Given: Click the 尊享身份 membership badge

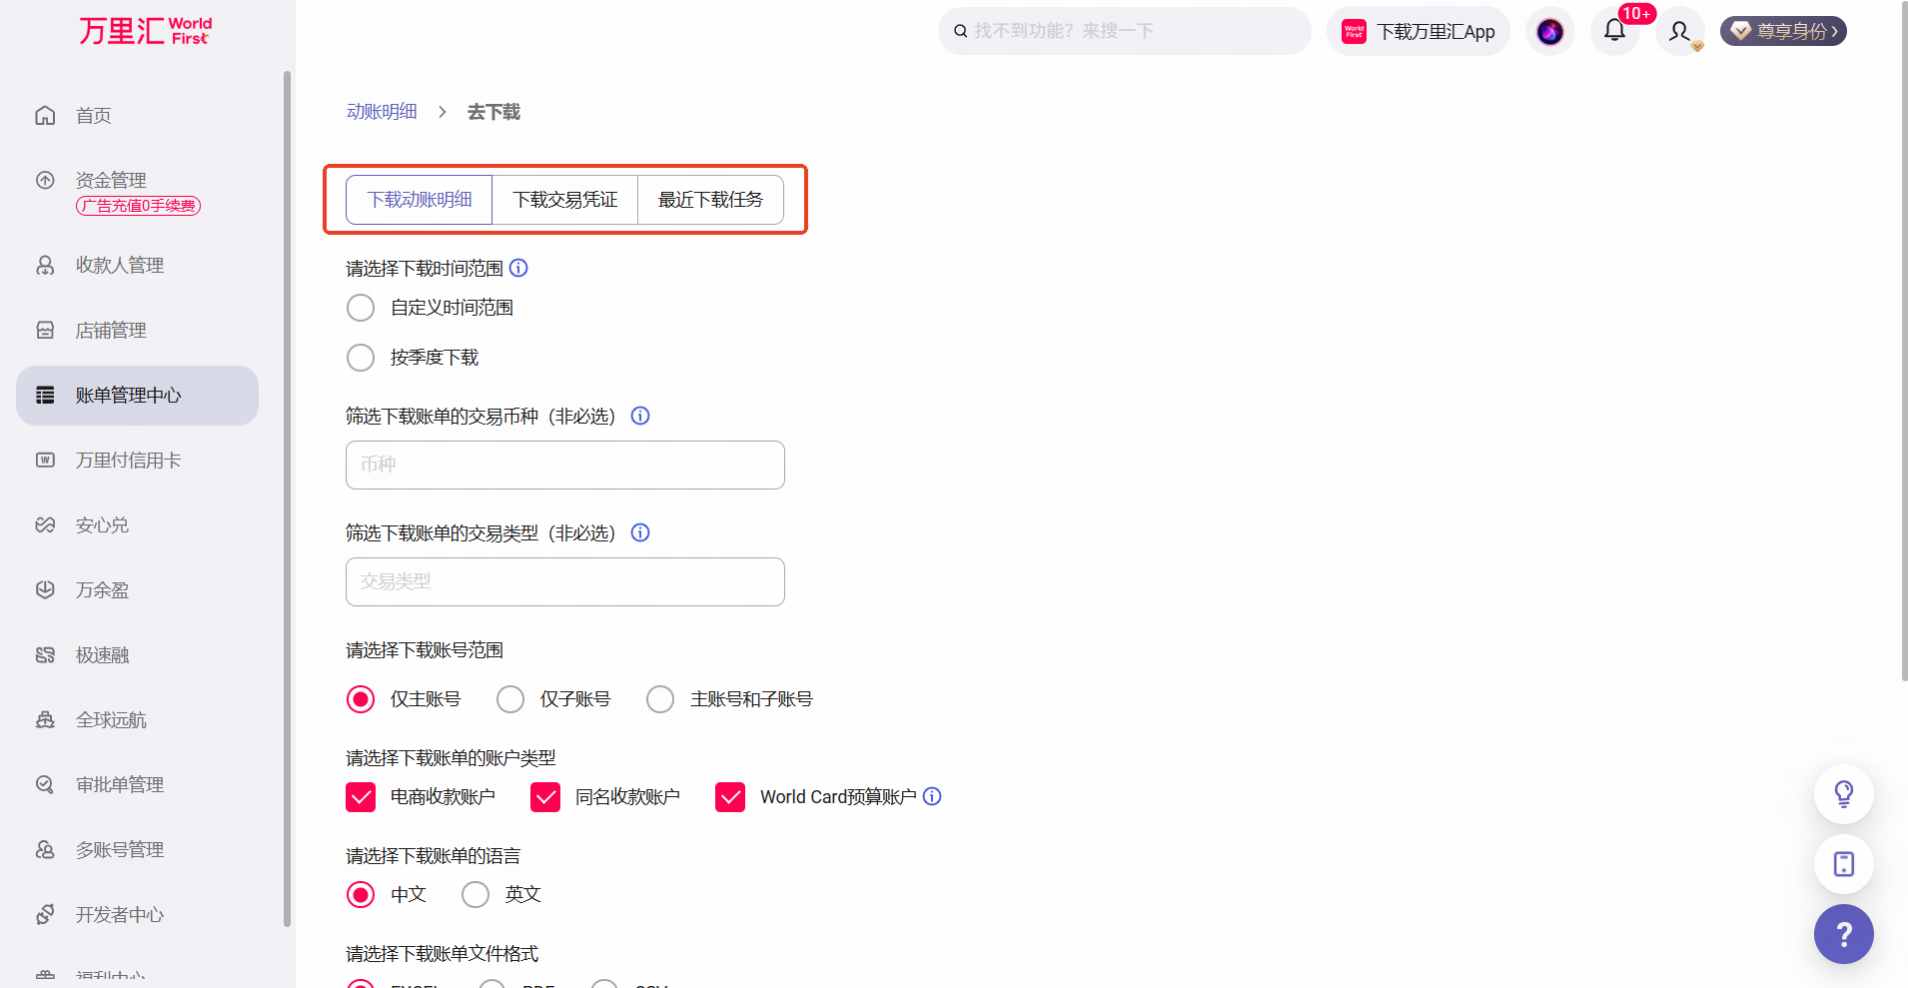Looking at the screenshot, I should tap(1783, 31).
